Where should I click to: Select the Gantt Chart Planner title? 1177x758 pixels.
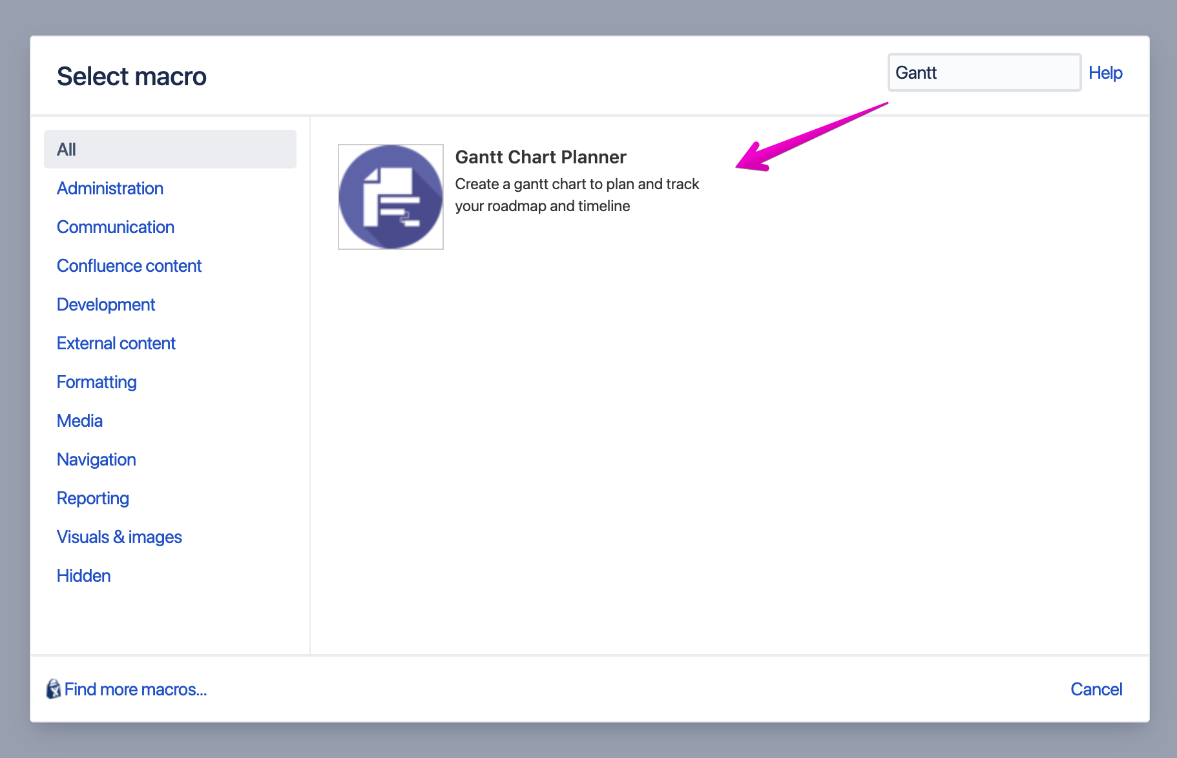click(540, 157)
